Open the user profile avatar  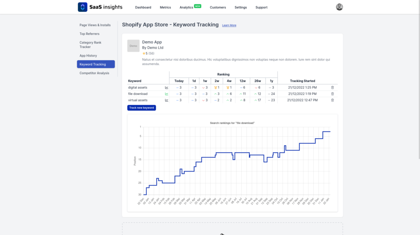coord(339,7)
